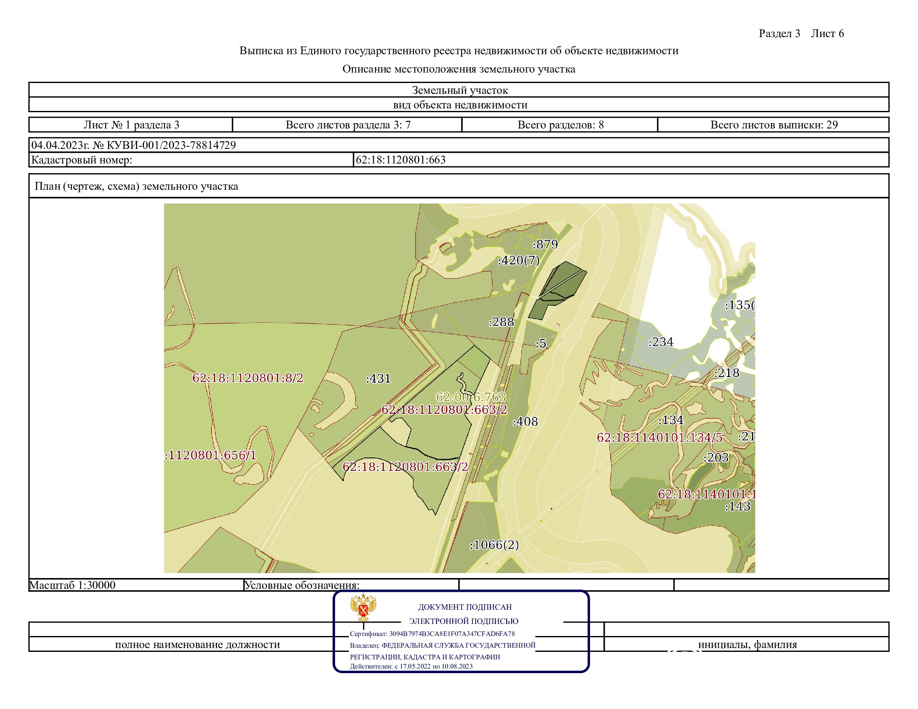The height and width of the screenshot is (709, 918).
Task: Click the "Условные обозначения:" label
Action: [x=302, y=586]
